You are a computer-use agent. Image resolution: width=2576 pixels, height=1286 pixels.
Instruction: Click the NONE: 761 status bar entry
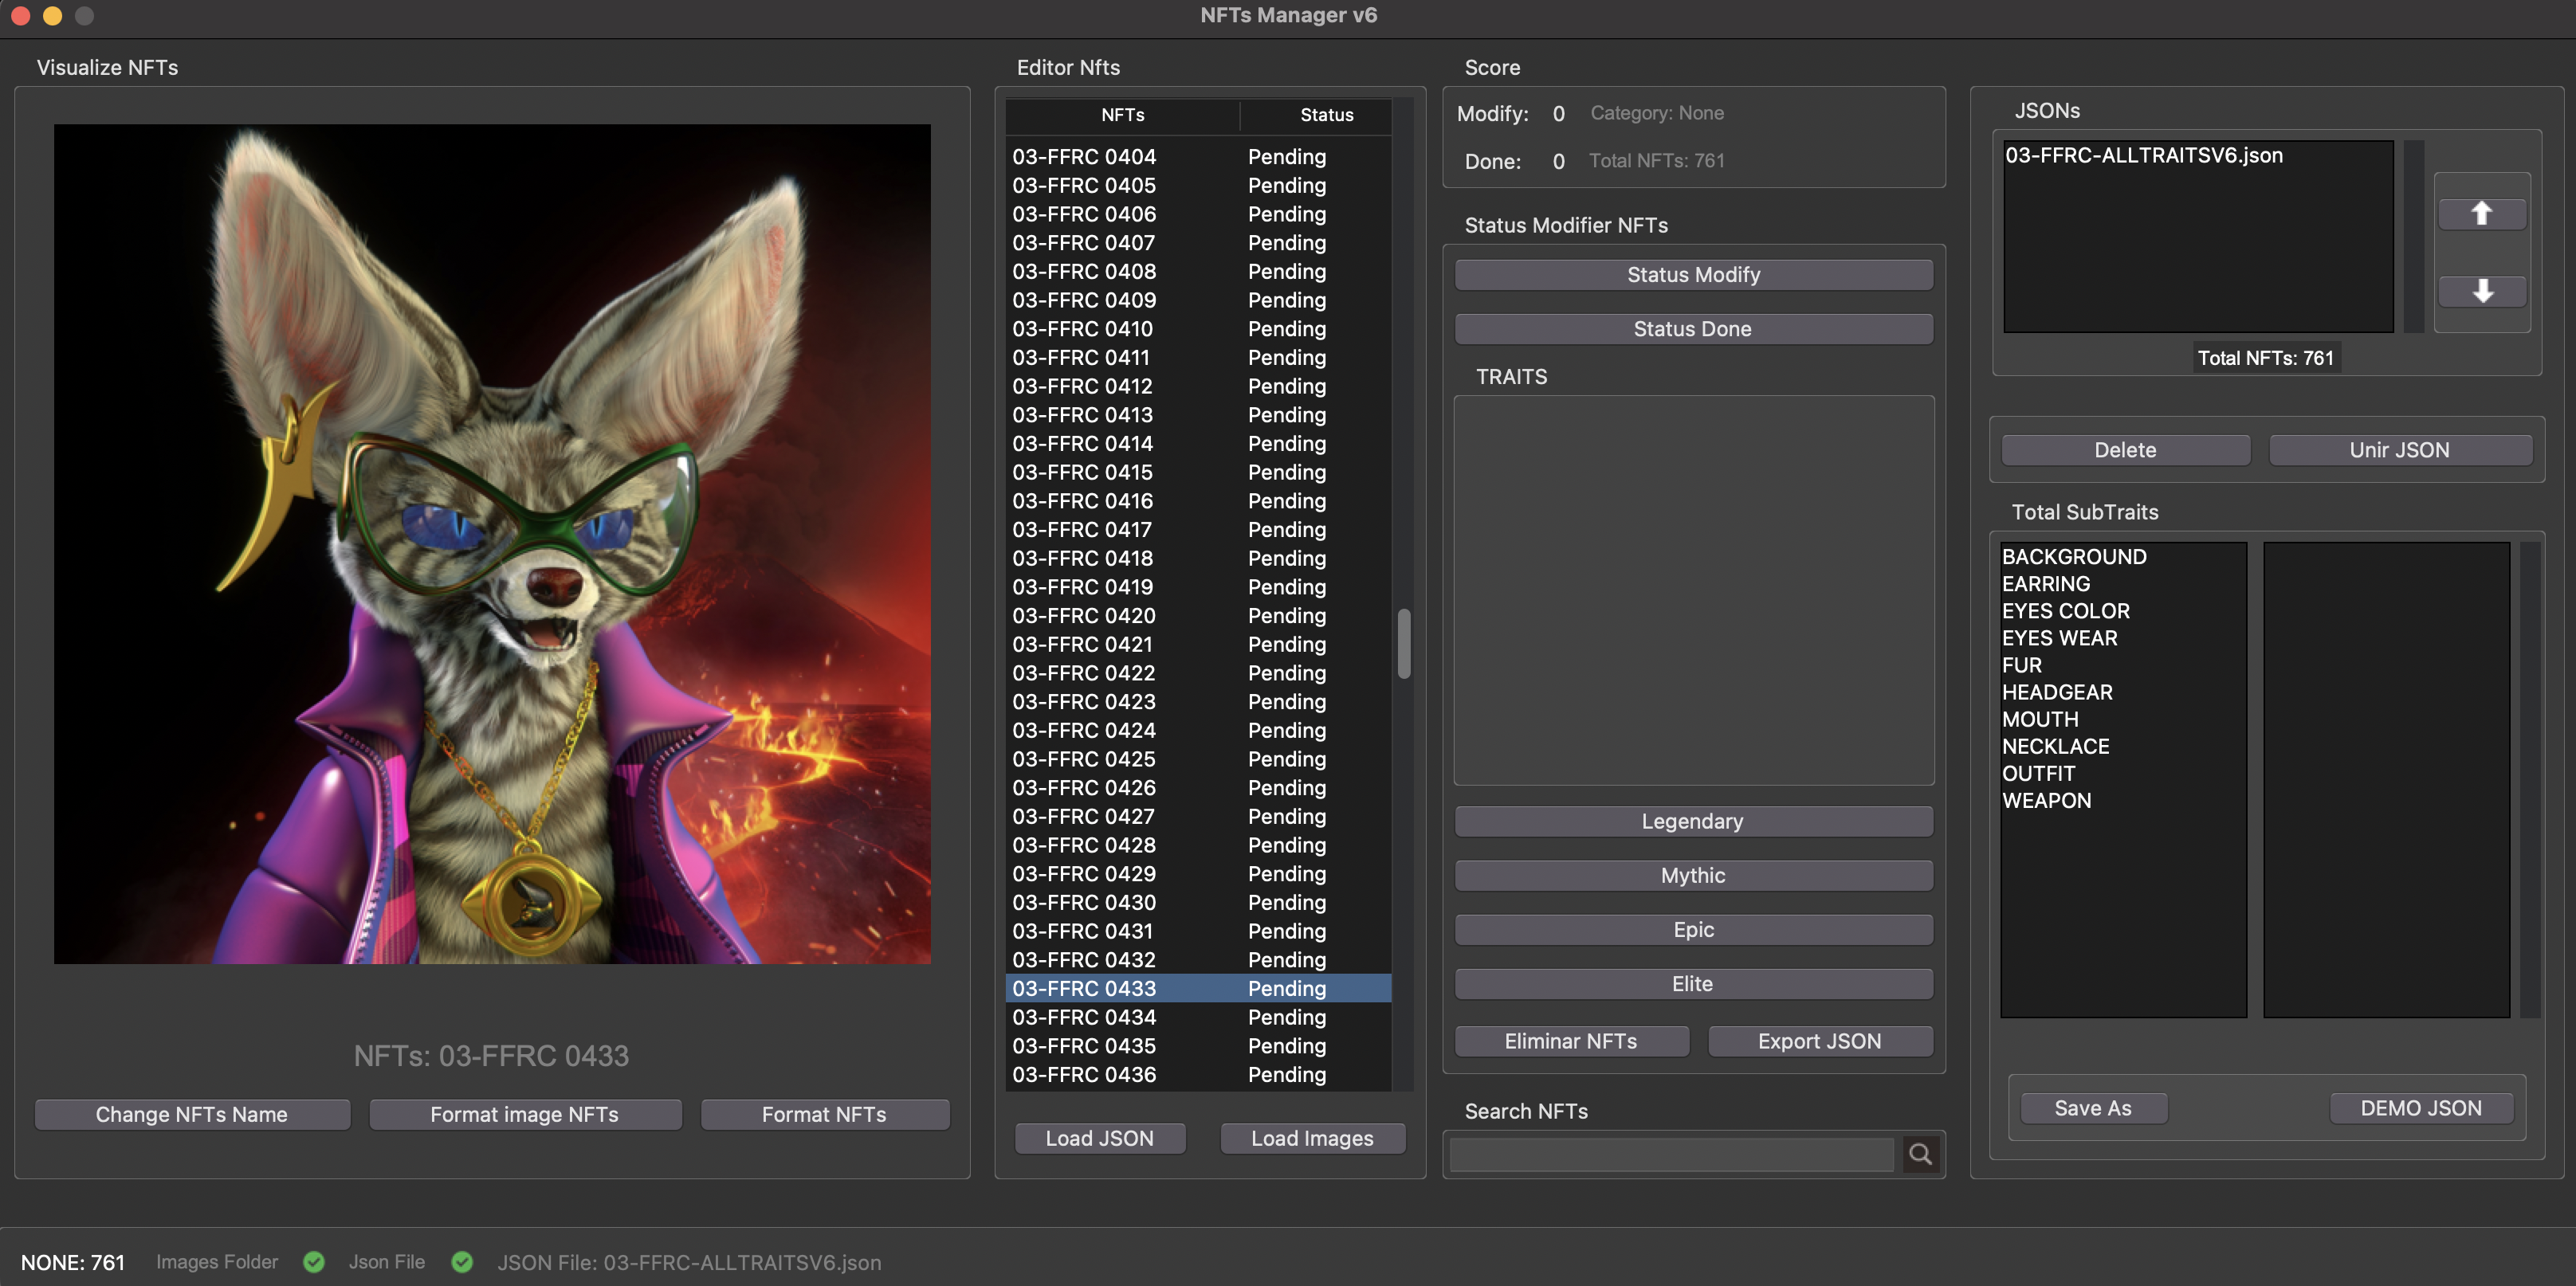(x=73, y=1262)
